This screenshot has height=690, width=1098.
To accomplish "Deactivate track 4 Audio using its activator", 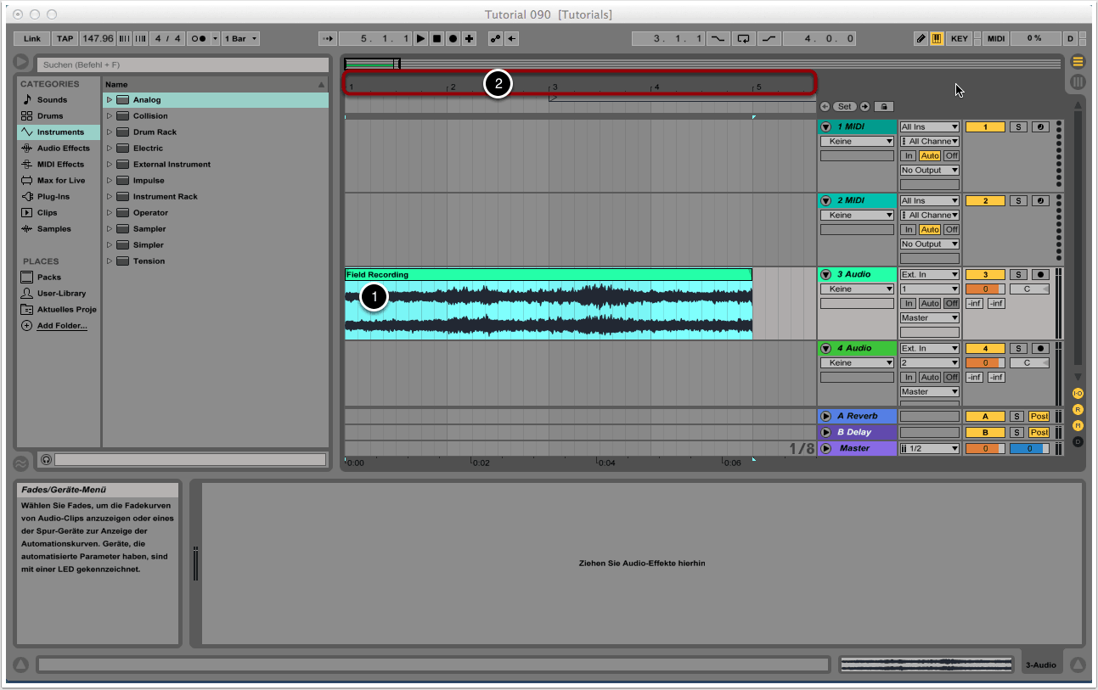I will pos(985,349).
